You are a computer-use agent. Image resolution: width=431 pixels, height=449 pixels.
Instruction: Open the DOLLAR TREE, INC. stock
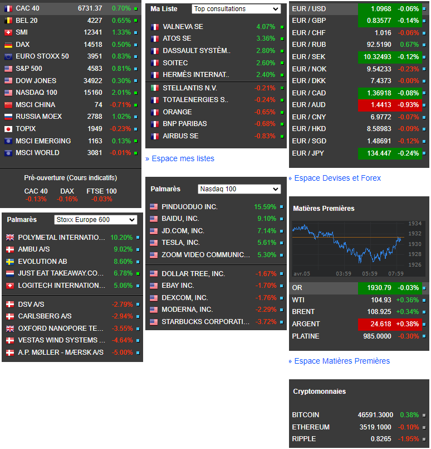click(x=193, y=274)
